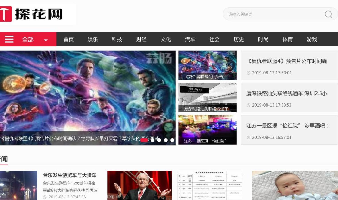This screenshot has height=200, width=338.
Task: Go to the 游戏 category
Action: pyautogui.click(x=312, y=39)
